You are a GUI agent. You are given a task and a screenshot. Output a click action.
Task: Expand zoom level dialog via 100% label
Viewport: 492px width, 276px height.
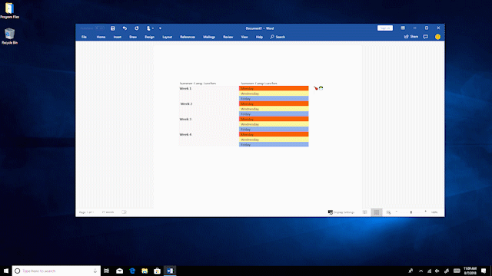[x=434, y=212]
